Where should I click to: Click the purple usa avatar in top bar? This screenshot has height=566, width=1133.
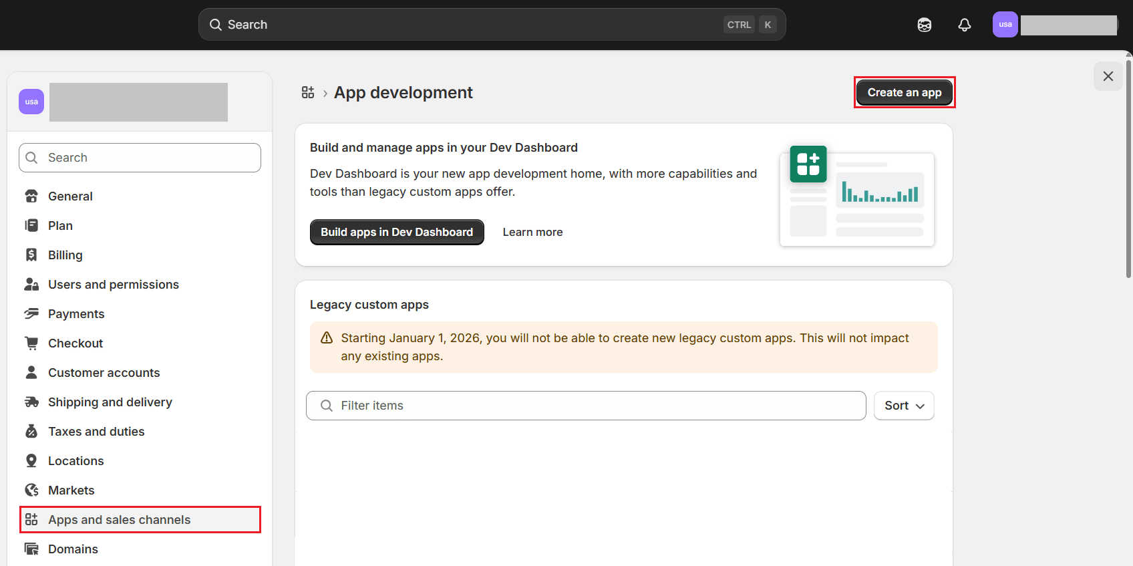(1005, 25)
